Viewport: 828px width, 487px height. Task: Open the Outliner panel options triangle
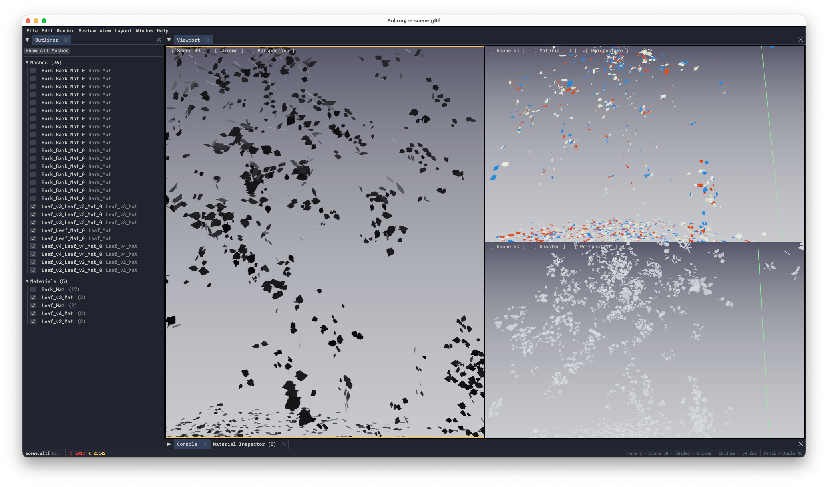27,40
